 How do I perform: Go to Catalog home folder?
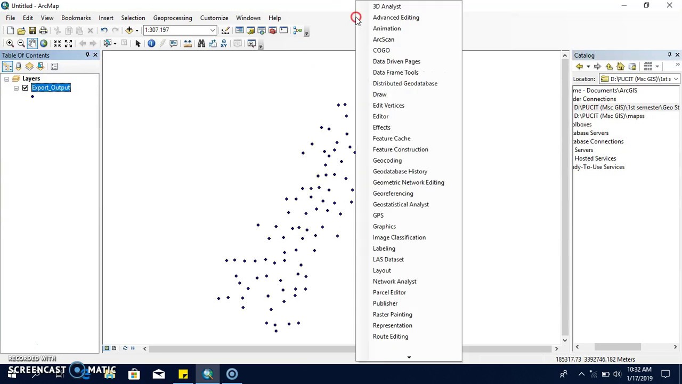620,66
